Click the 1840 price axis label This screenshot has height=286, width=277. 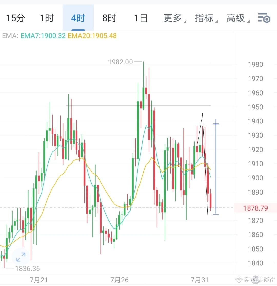255,263
